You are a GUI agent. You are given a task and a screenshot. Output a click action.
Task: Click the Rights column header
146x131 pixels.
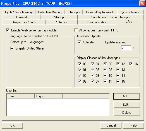point(48,96)
